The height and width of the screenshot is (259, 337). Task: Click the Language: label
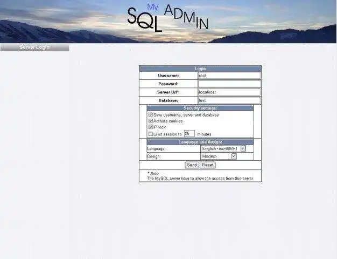156,149
